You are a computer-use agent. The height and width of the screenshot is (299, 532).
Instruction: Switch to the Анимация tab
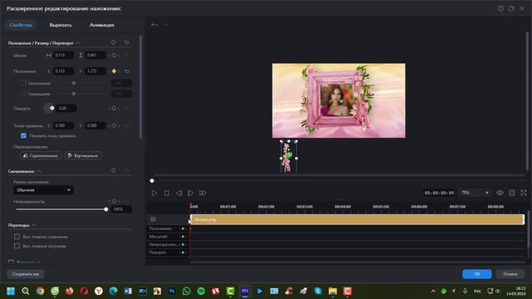[x=101, y=25]
